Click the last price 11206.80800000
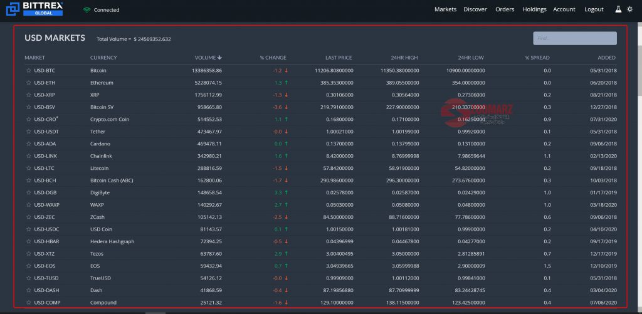Viewport: 642px width, 314px height. [x=334, y=70]
